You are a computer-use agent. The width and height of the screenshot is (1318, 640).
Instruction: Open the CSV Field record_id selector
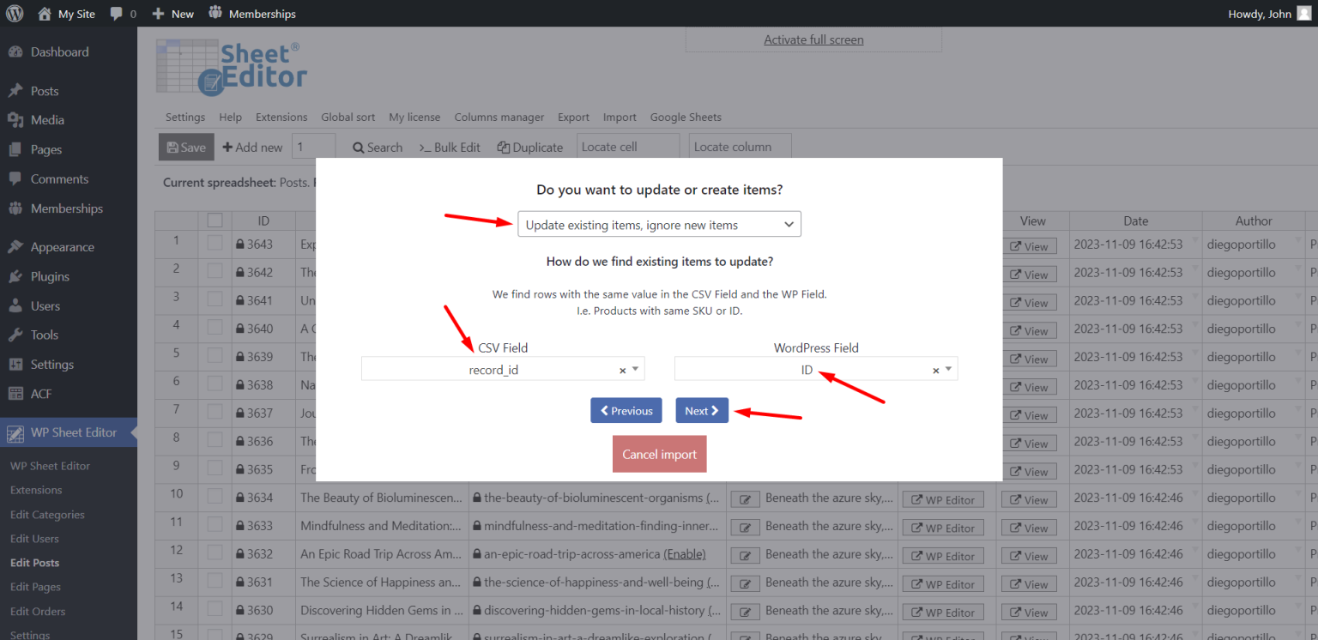pos(502,369)
